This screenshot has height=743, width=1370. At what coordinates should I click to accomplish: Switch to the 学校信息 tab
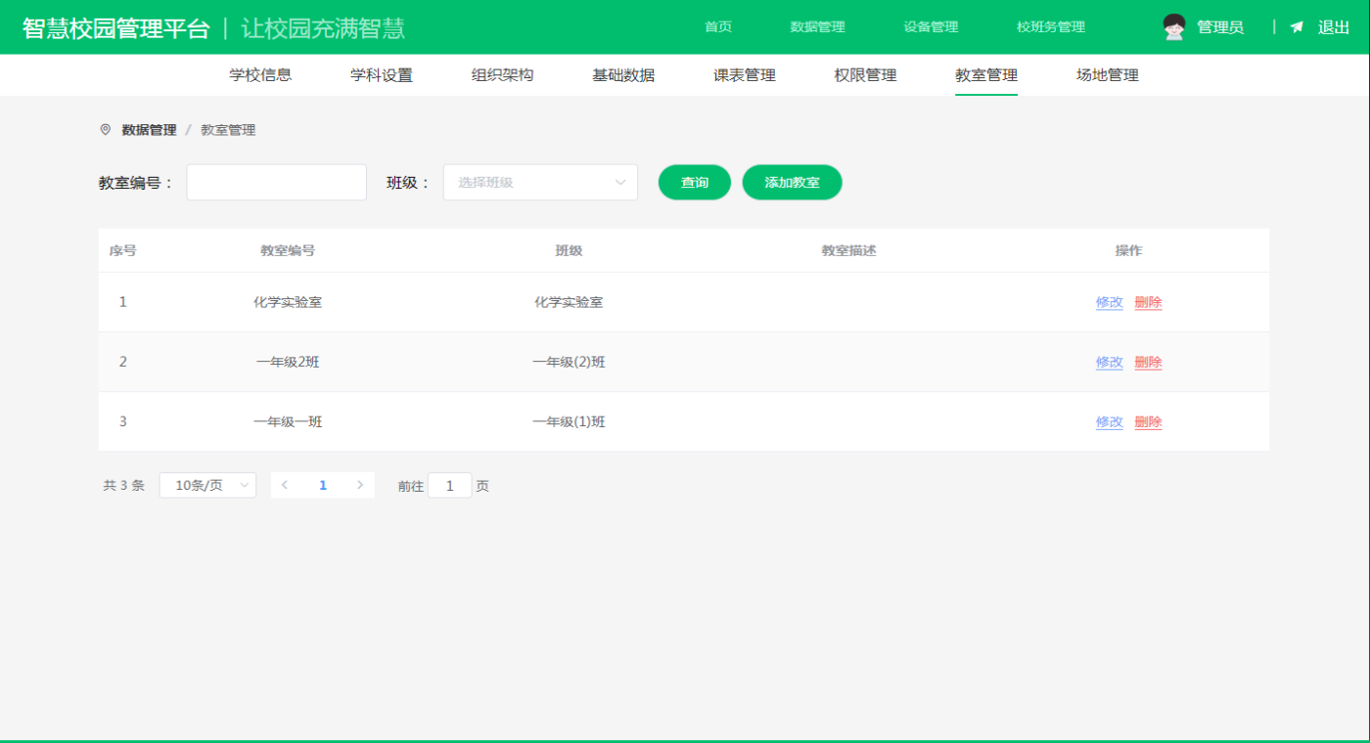pyautogui.click(x=260, y=75)
